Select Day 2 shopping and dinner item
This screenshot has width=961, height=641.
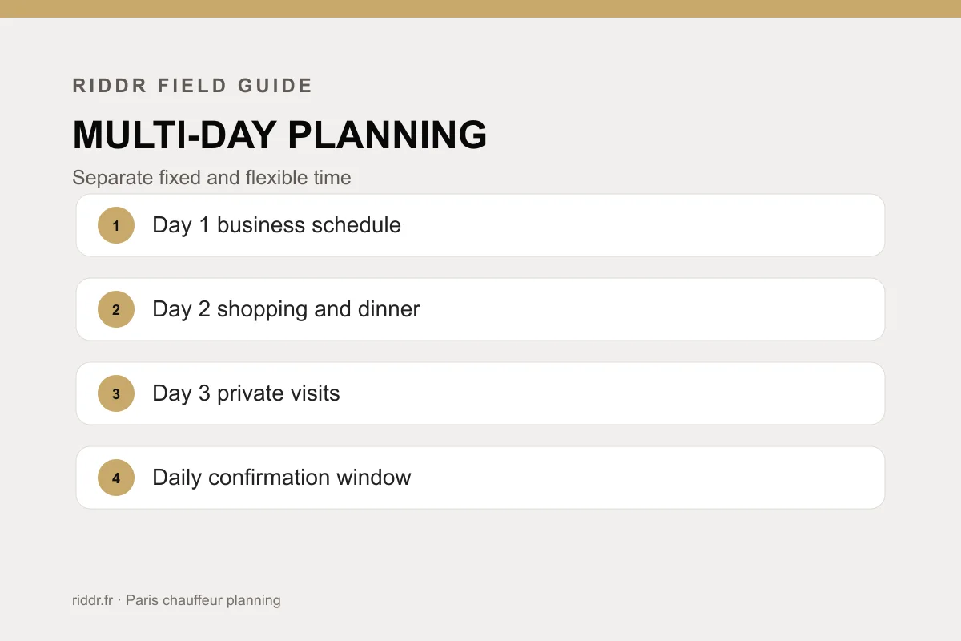pos(480,309)
